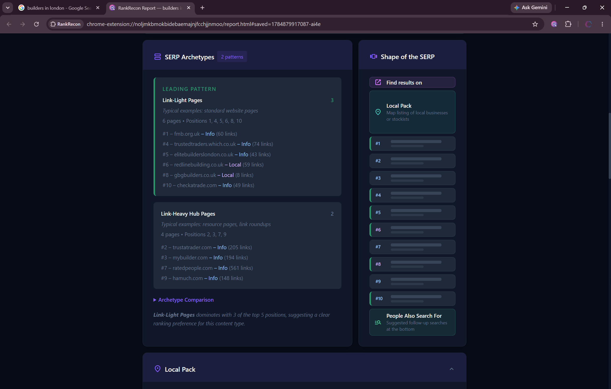Open the RankRecon extension icon in the toolbar
The image size is (611, 389).
554,24
